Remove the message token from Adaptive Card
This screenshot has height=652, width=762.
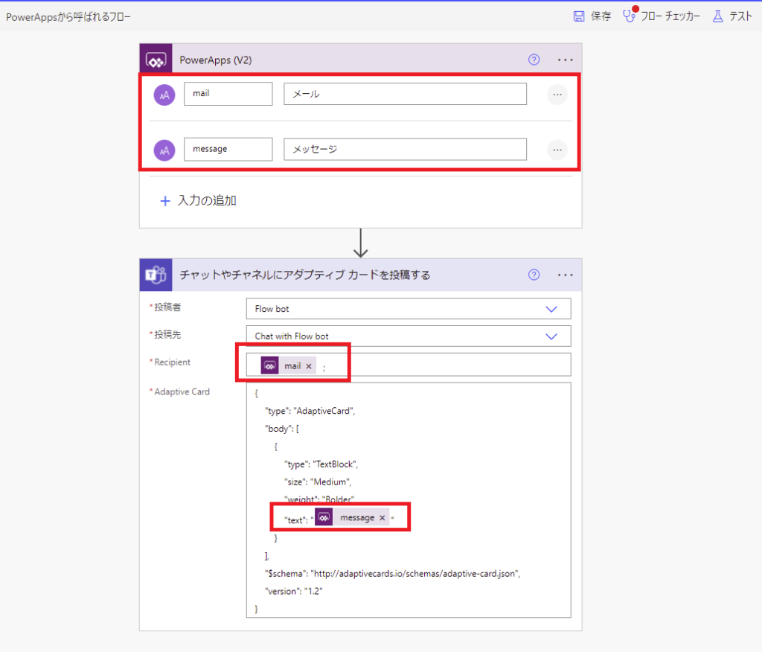(382, 518)
